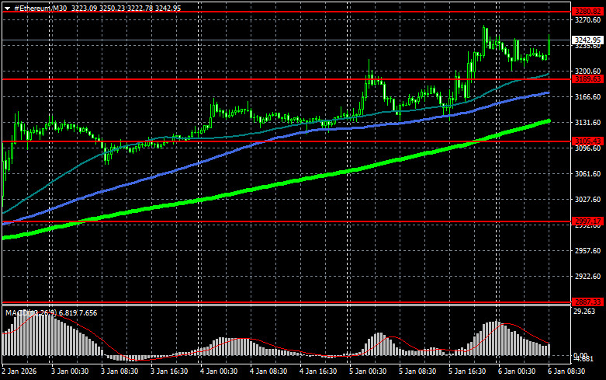606x380 pixels.
Task: Select the 2997.17 red price label
Action: pyautogui.click(x=587, y=221)
